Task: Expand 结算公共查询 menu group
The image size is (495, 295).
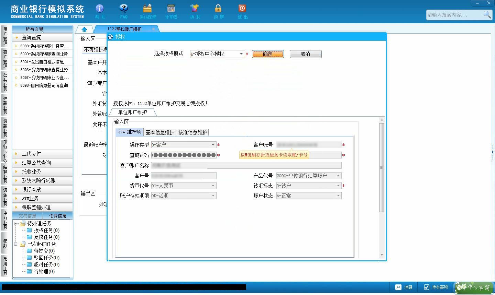Action: (43, 163)
